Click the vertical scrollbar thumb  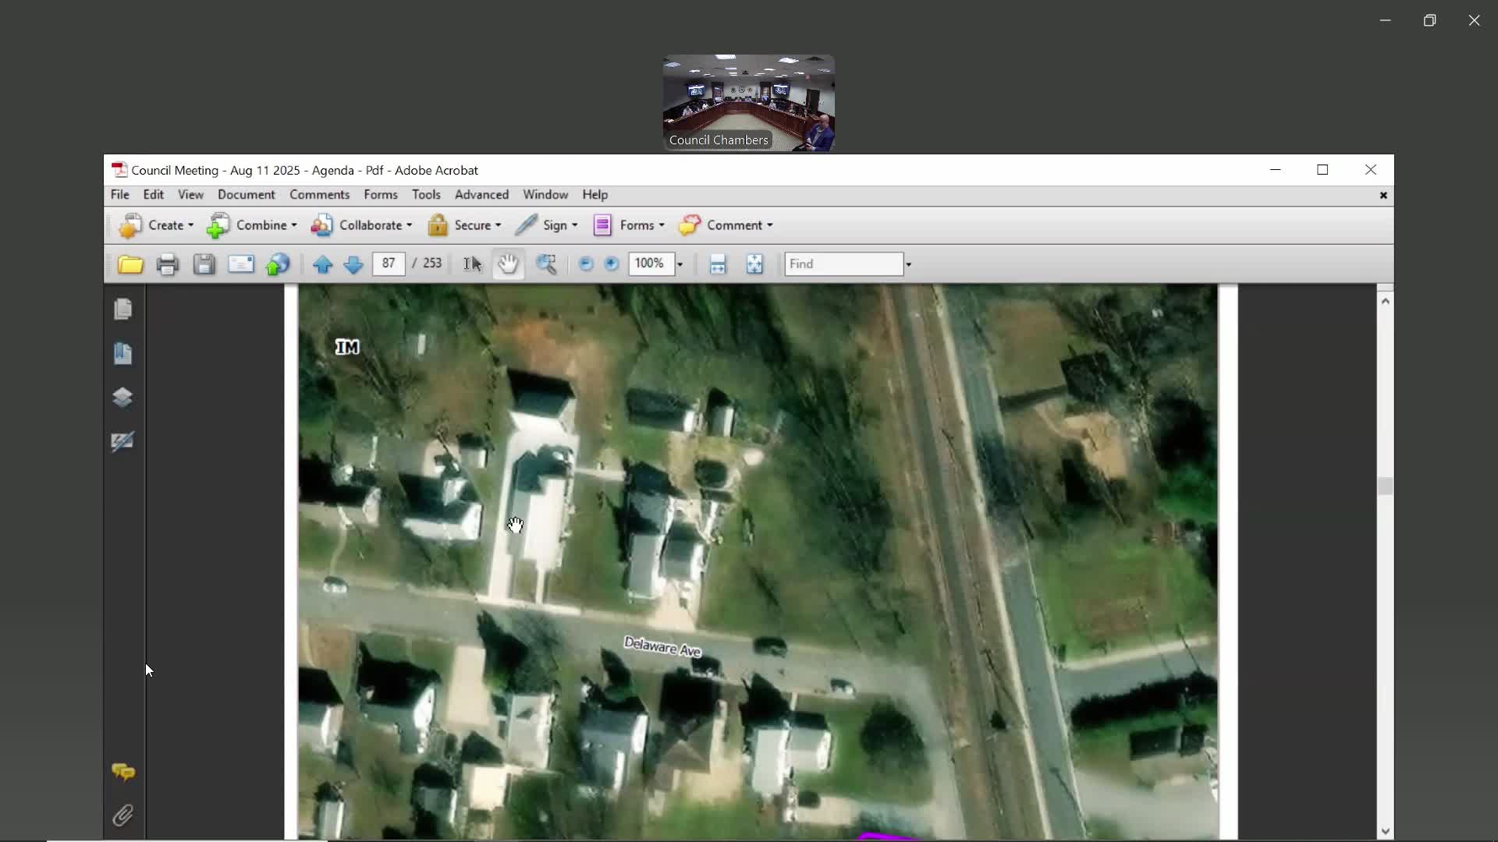pos(1385,486)
